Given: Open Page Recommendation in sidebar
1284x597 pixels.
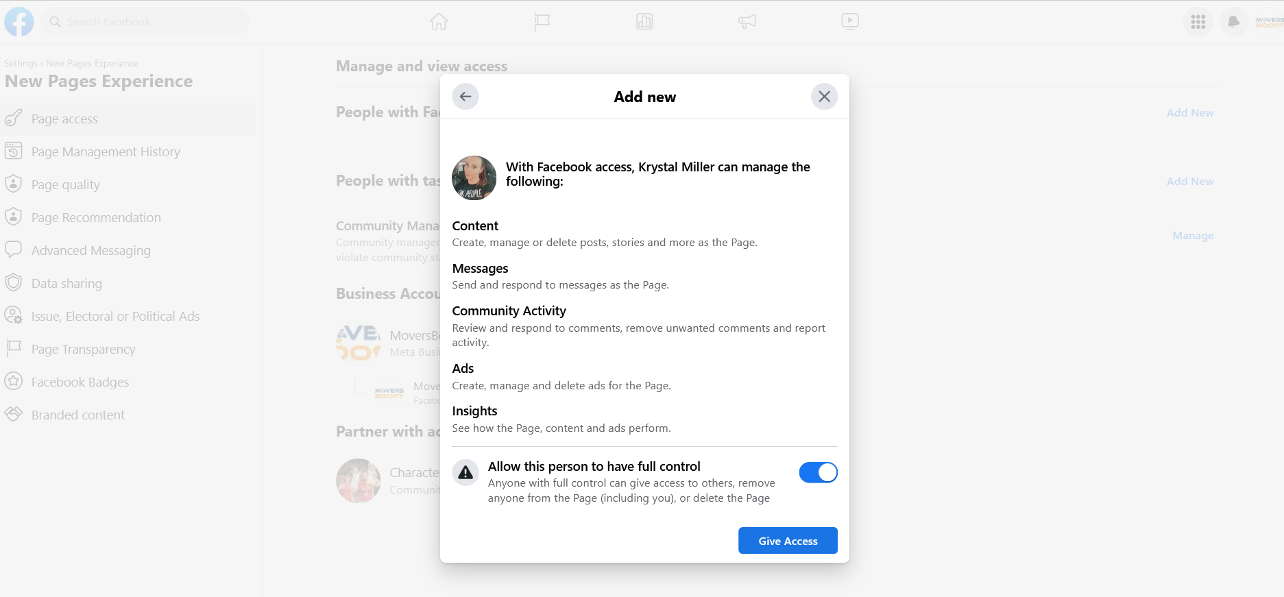Looking at the screenshot, I should tap(128, 218).
